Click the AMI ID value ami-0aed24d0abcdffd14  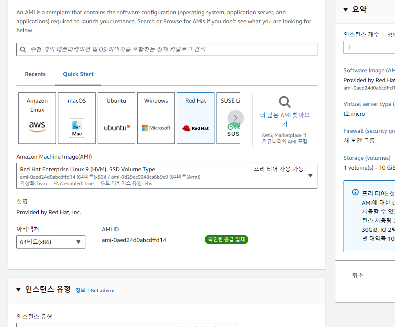(x=134, y=240)
